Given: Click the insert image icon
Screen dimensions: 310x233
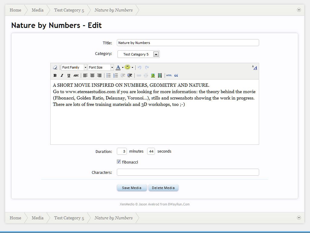Looking at the screenshot, I should tap(153, 76).
